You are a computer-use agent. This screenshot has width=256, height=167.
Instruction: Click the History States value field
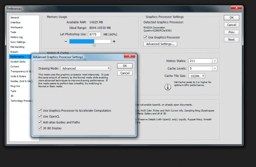(x=200, y=61)
